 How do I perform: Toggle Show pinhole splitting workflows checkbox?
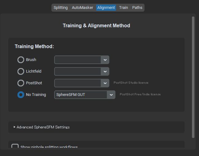pos(15,146)
